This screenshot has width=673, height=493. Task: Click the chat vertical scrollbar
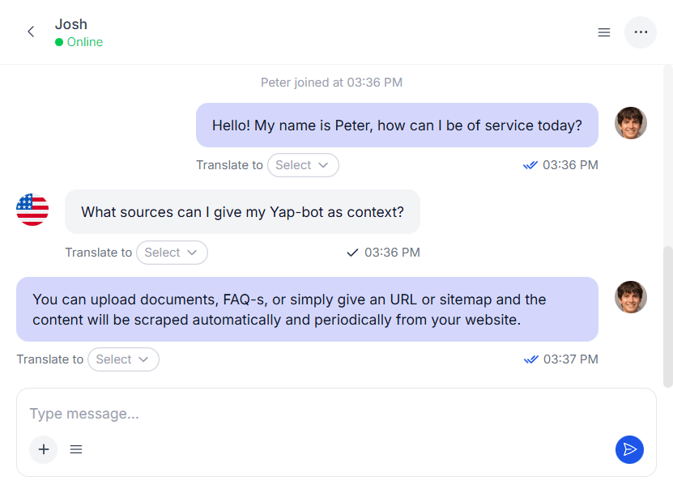coord(667,316)
